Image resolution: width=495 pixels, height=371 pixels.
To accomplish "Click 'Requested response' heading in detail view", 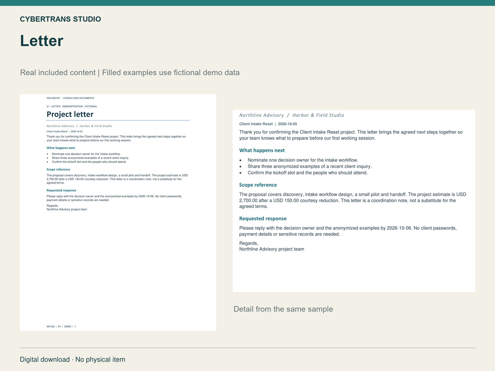I will (263, 219).
